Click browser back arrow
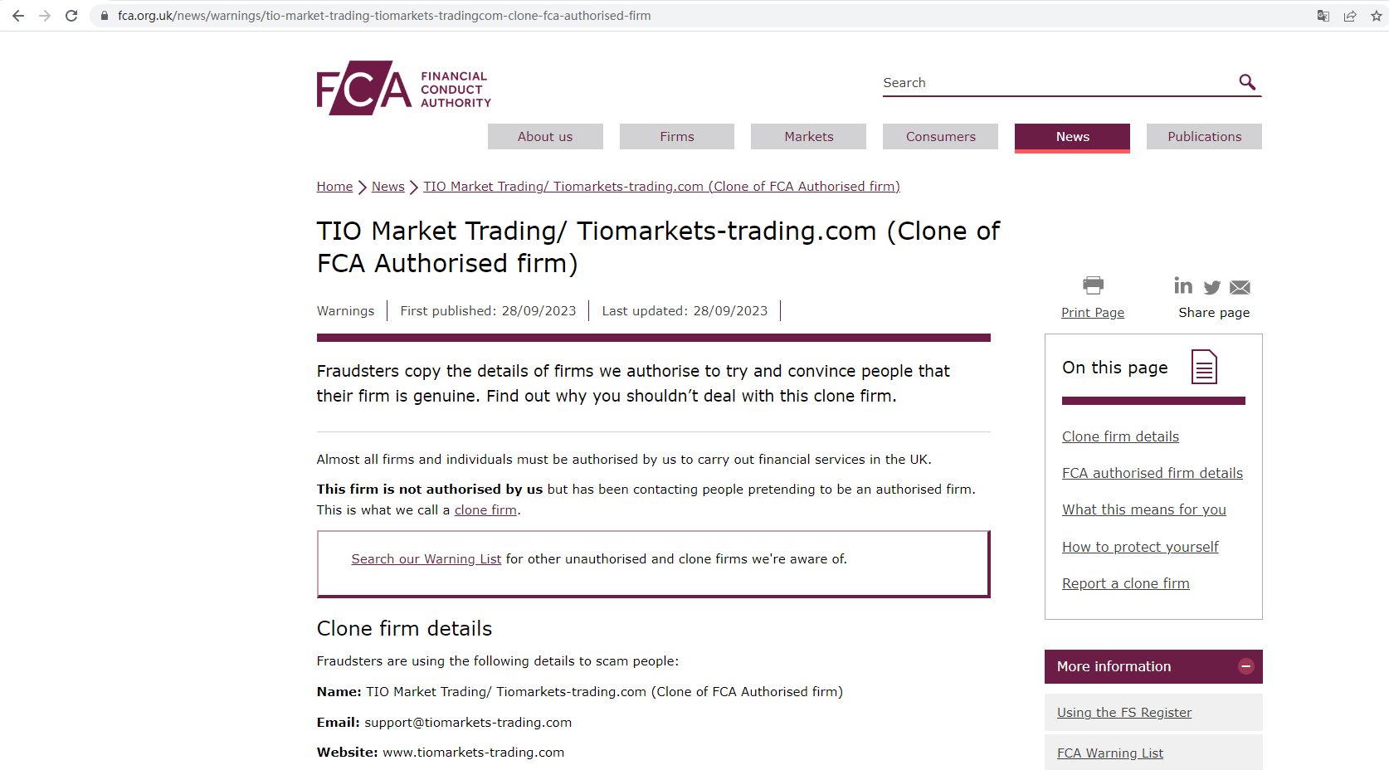 (18, 16)
